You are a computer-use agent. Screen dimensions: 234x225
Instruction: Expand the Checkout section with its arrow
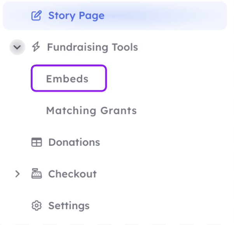click(17, 174)
